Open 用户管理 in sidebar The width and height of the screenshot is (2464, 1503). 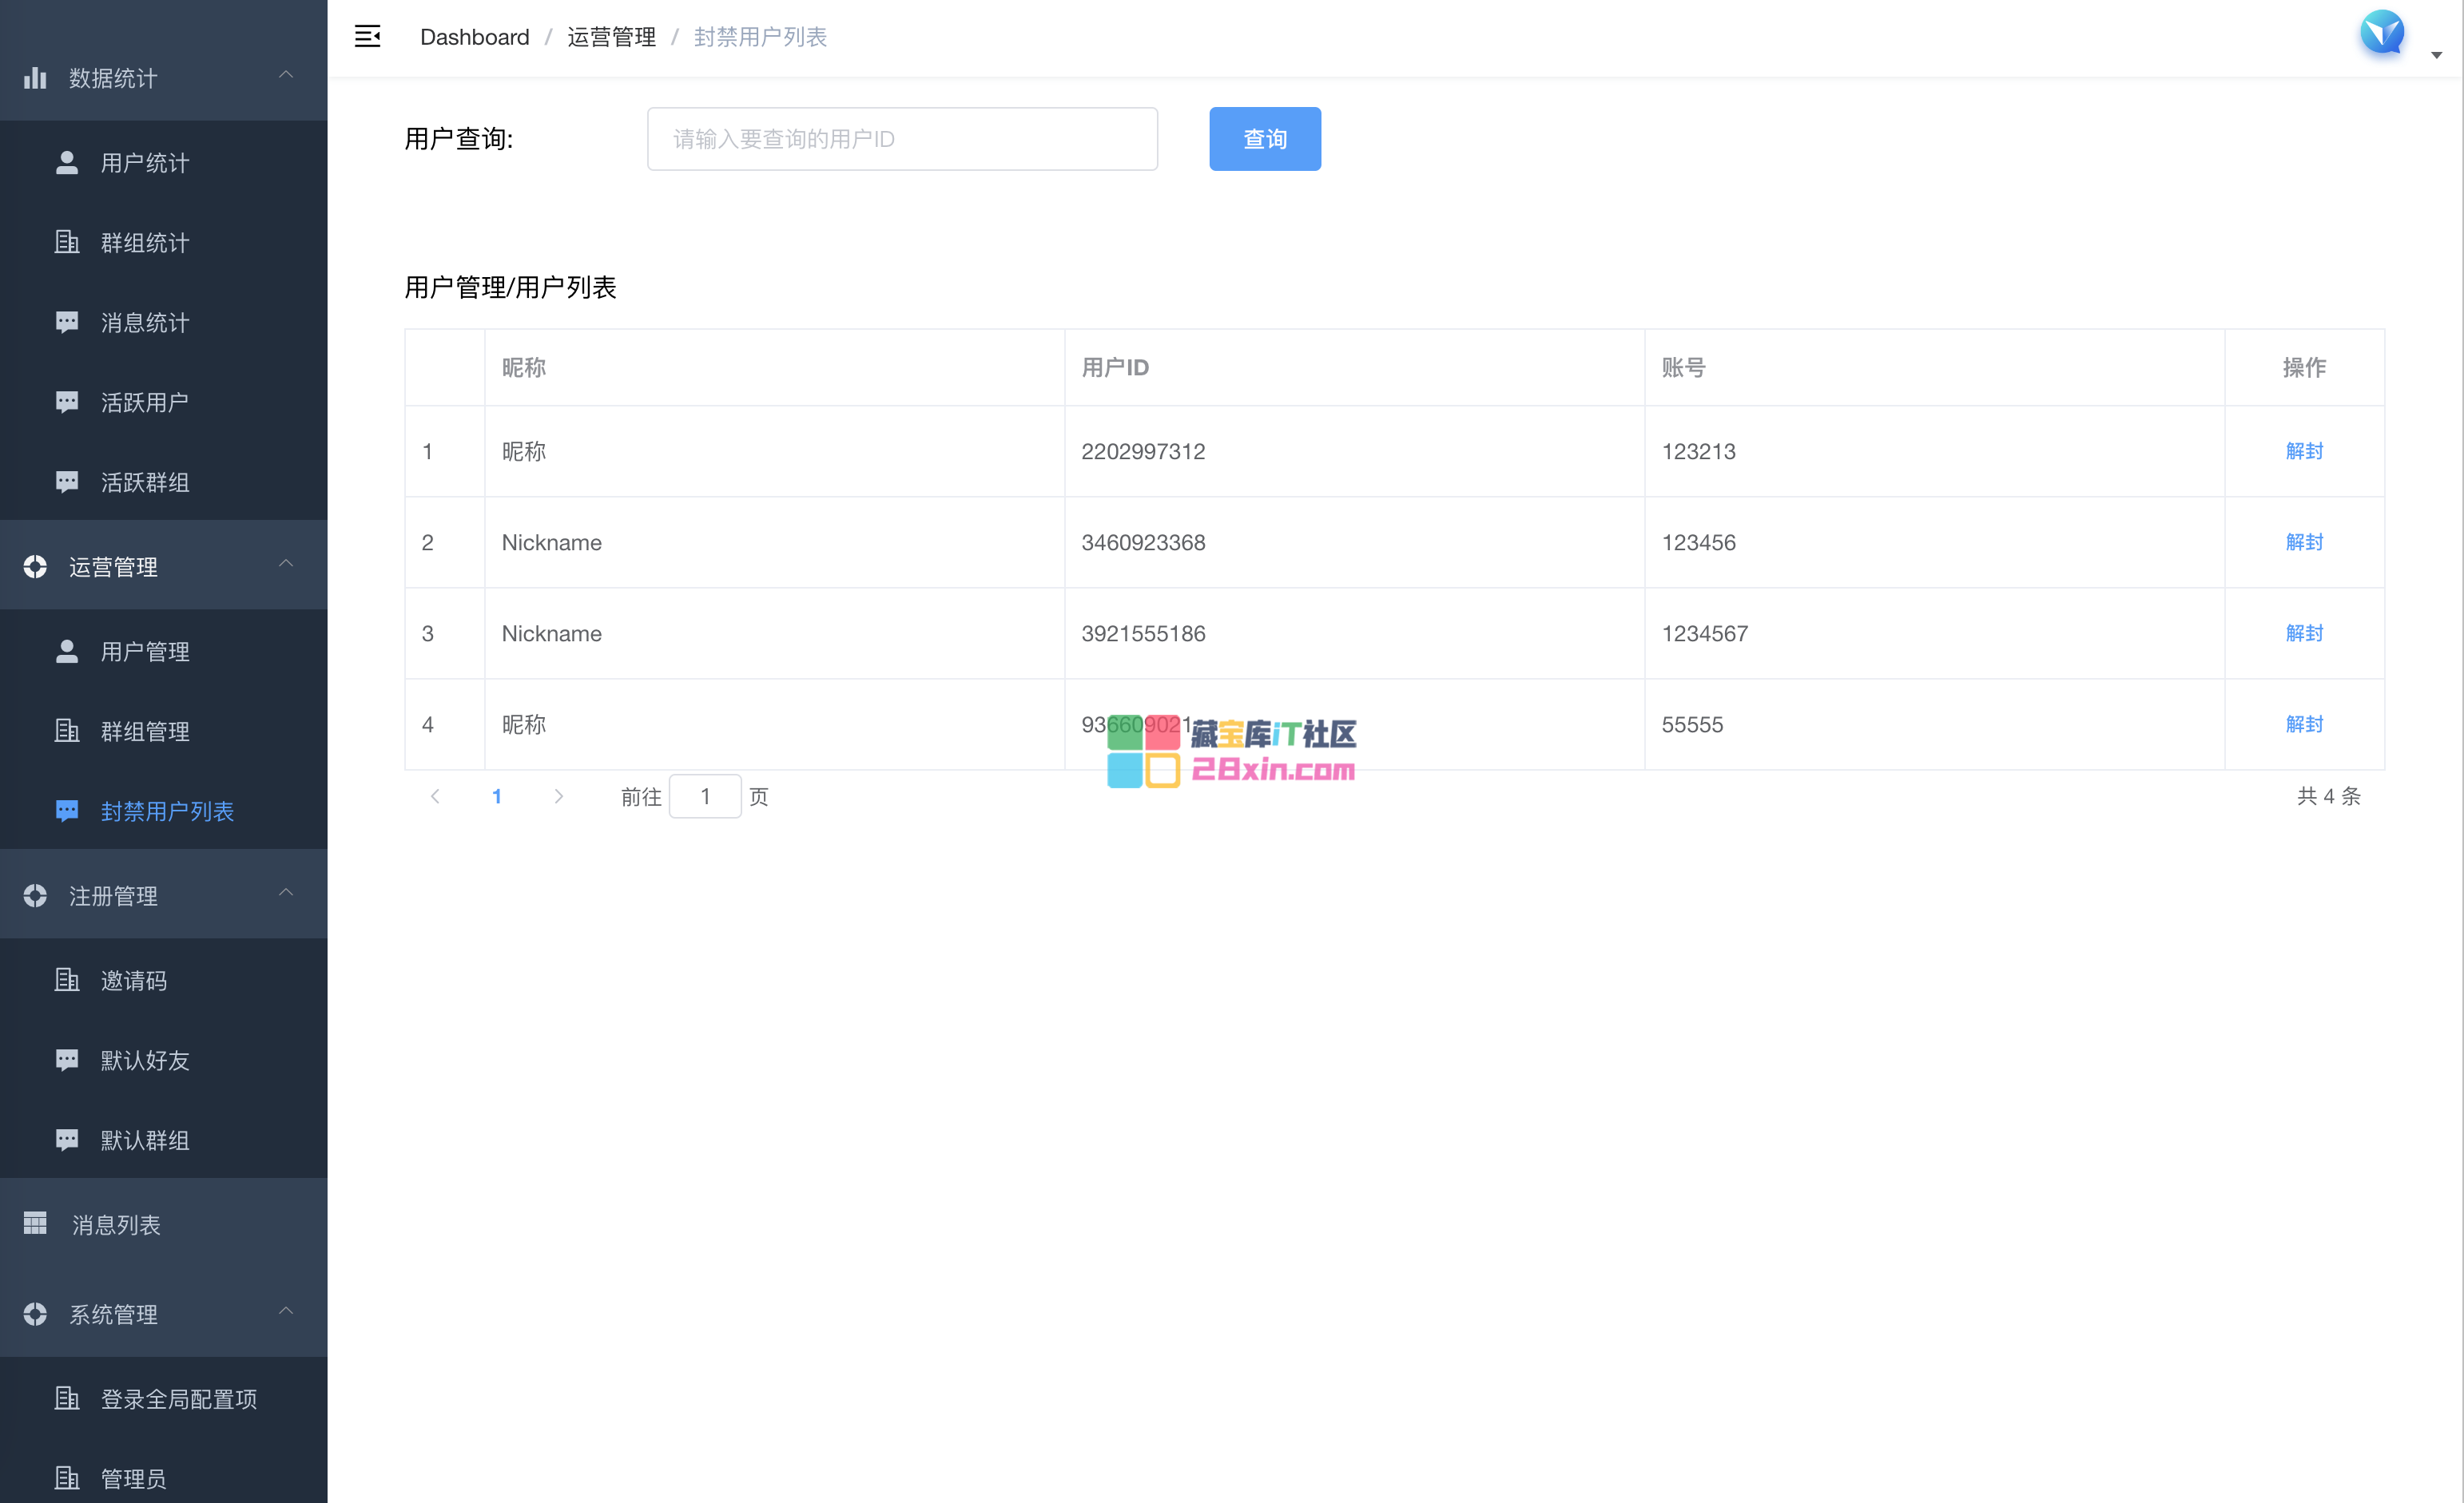(145, 652)
